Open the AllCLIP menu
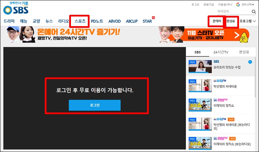259x152 pixels. [132, 21]
